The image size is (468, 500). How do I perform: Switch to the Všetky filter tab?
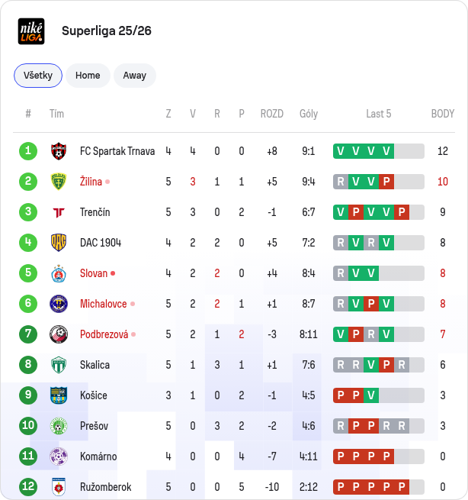[x=38, y=76]
